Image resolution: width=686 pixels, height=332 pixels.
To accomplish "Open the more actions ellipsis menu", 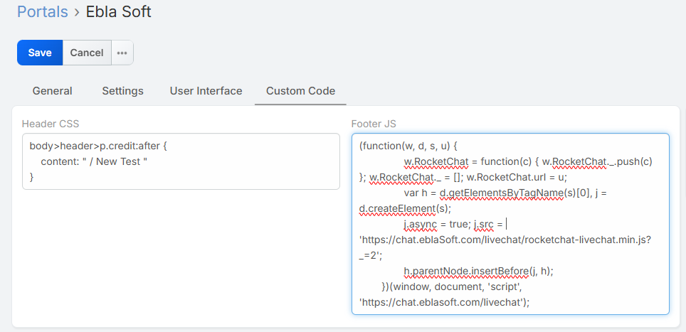I will pos(122,53).
